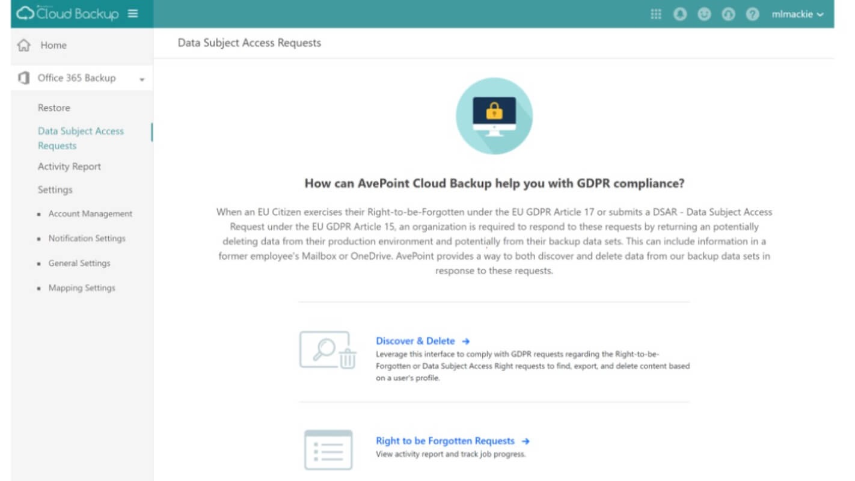
Task: Open Restore in the sidebar
Action: (54, 108)
